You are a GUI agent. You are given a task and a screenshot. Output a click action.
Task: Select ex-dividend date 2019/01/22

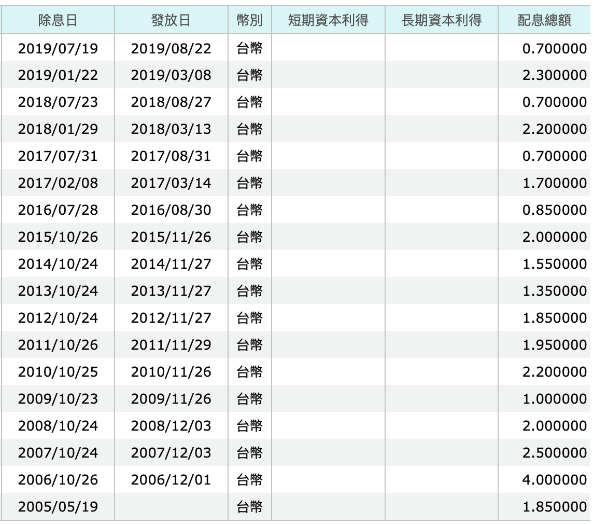point(58,75)
